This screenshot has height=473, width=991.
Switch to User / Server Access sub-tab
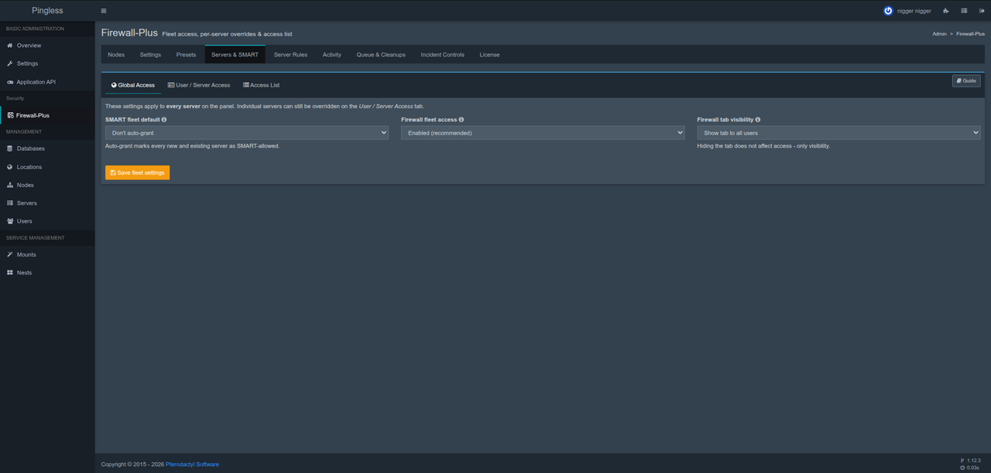199,85
